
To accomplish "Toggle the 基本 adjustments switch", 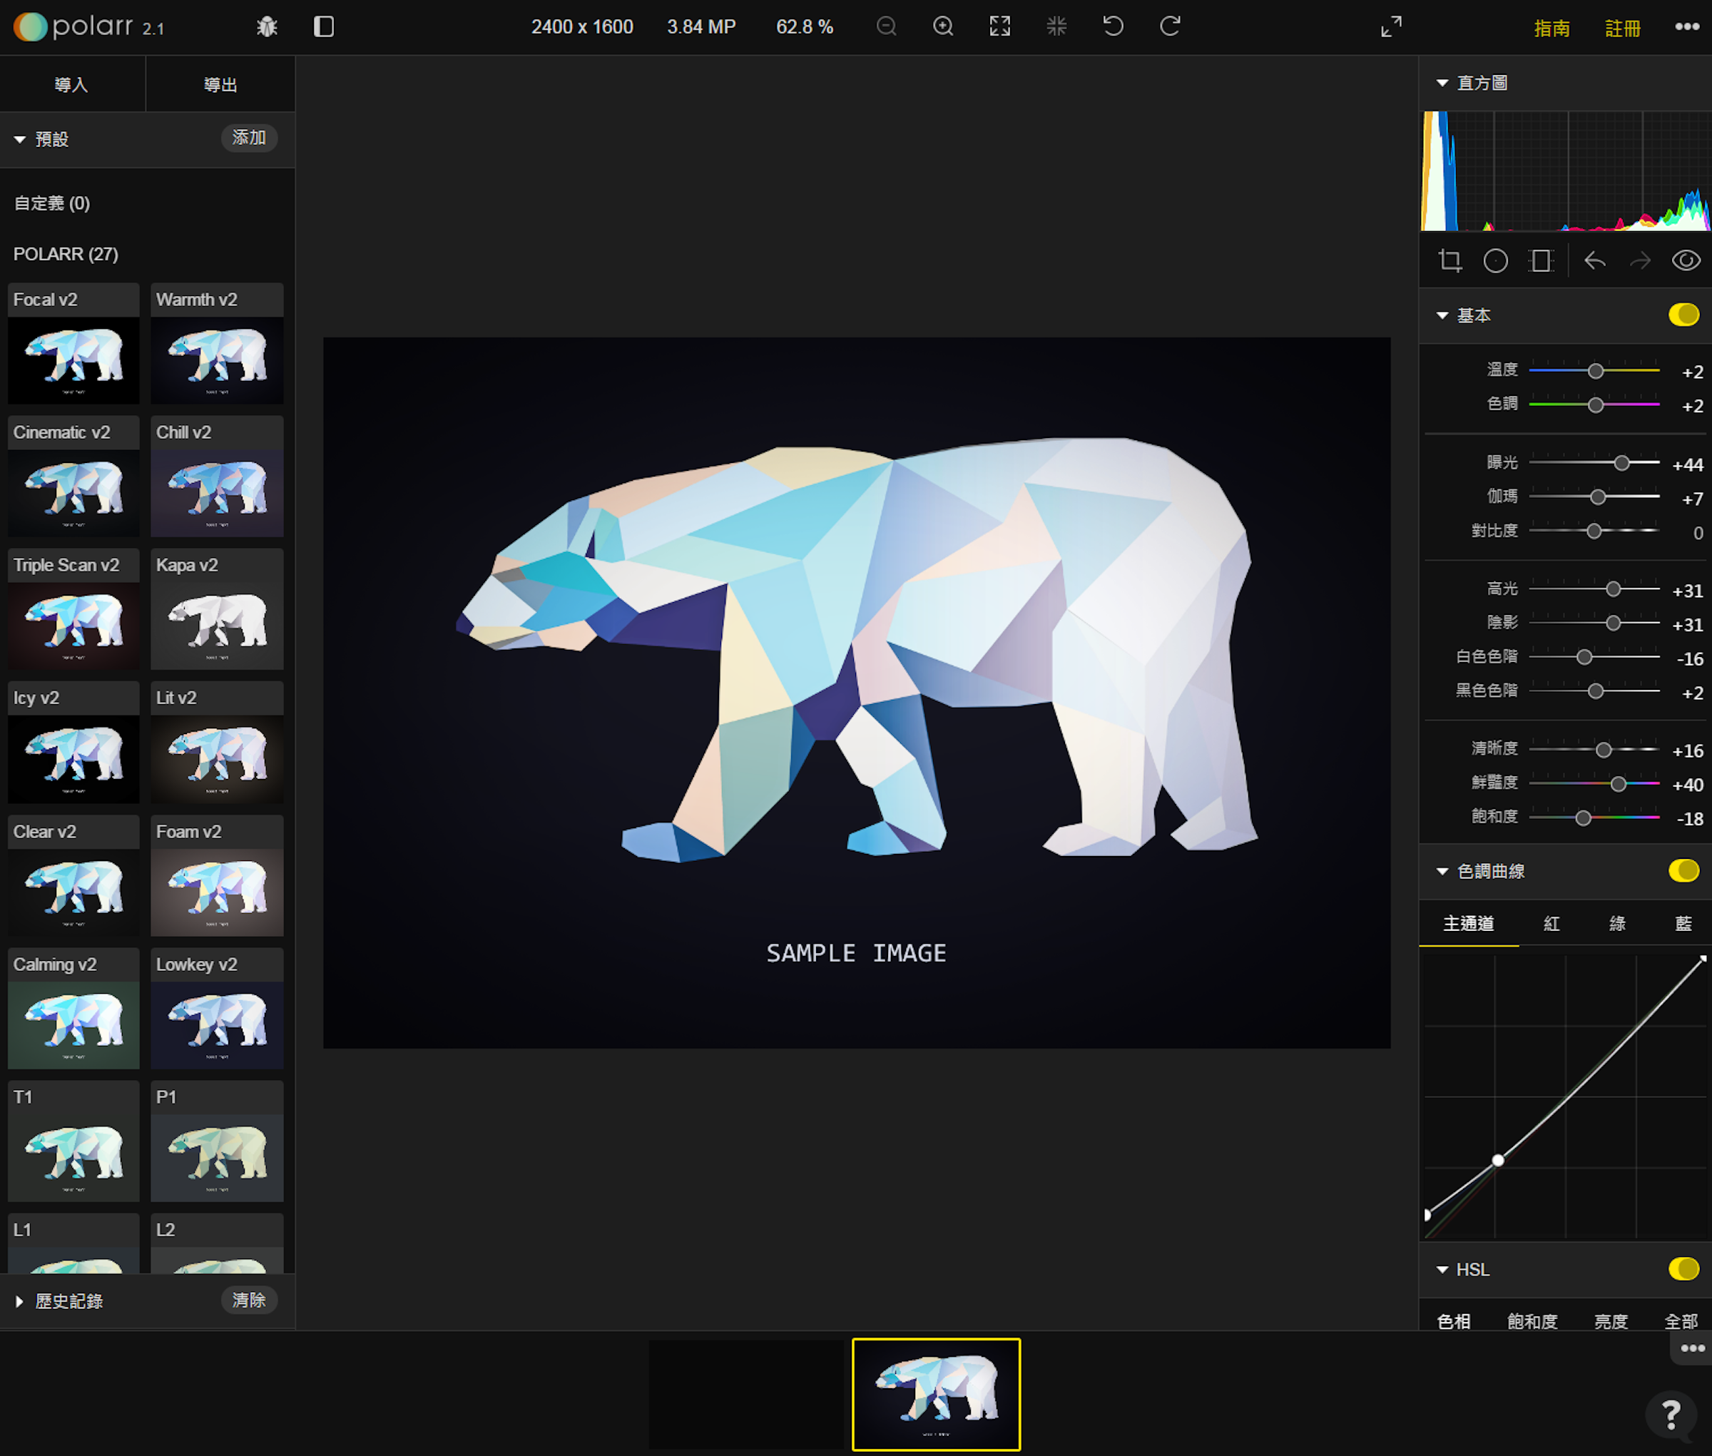I will coord(1684,315).
